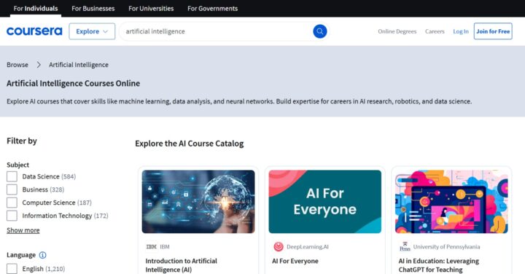Click the IBM logo icon
The image size is (525, 274).
(152, 247)
